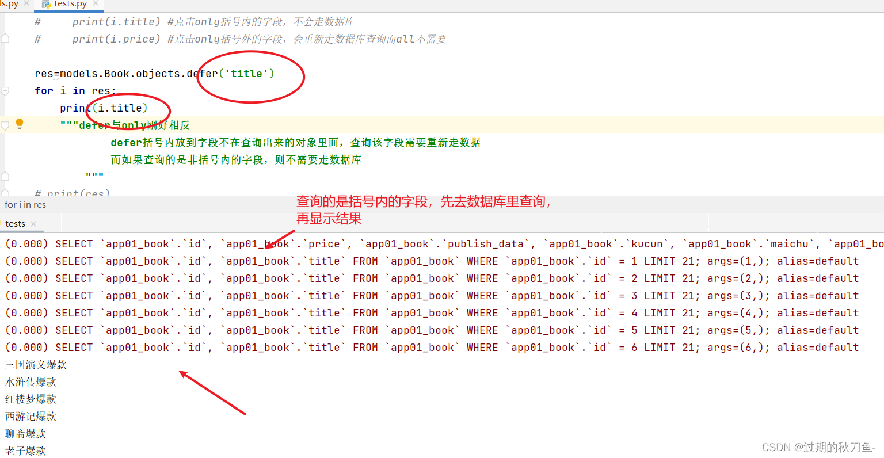Click the res=models.Book.objects.defer code line
This screenshot has width=884, height=458.
(154, 74)
